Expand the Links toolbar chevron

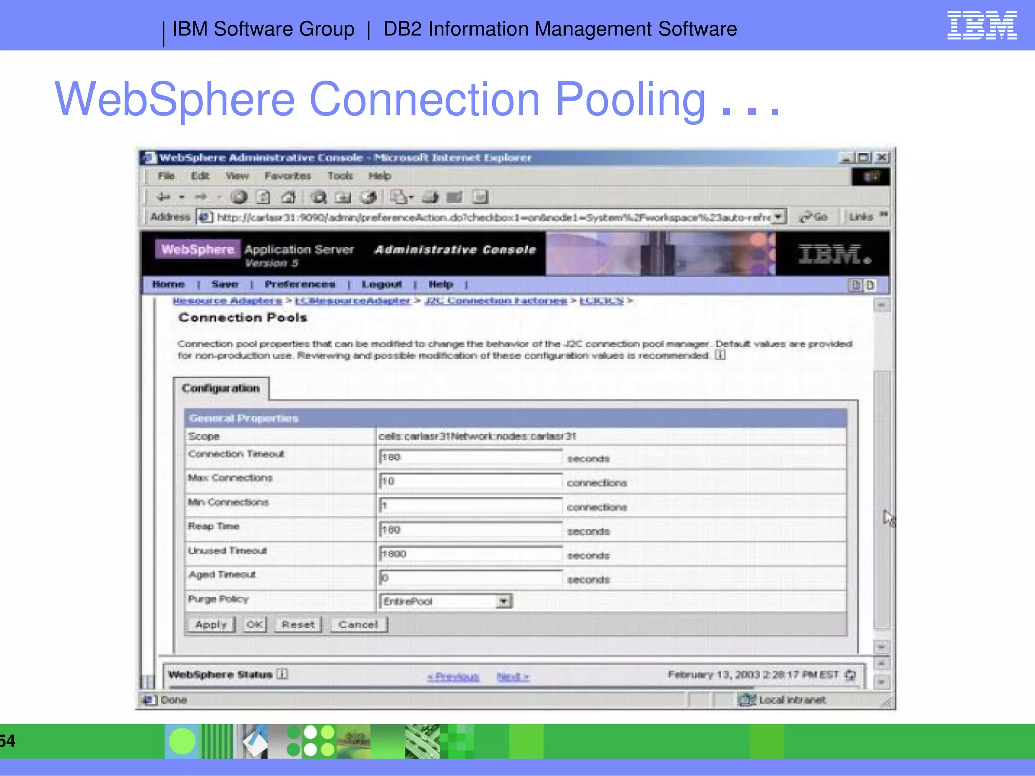(x=883, y=215)
